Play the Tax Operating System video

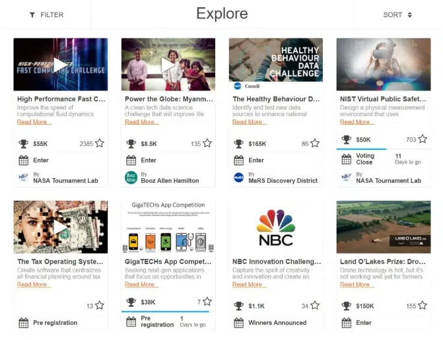[x=60, y=227]
